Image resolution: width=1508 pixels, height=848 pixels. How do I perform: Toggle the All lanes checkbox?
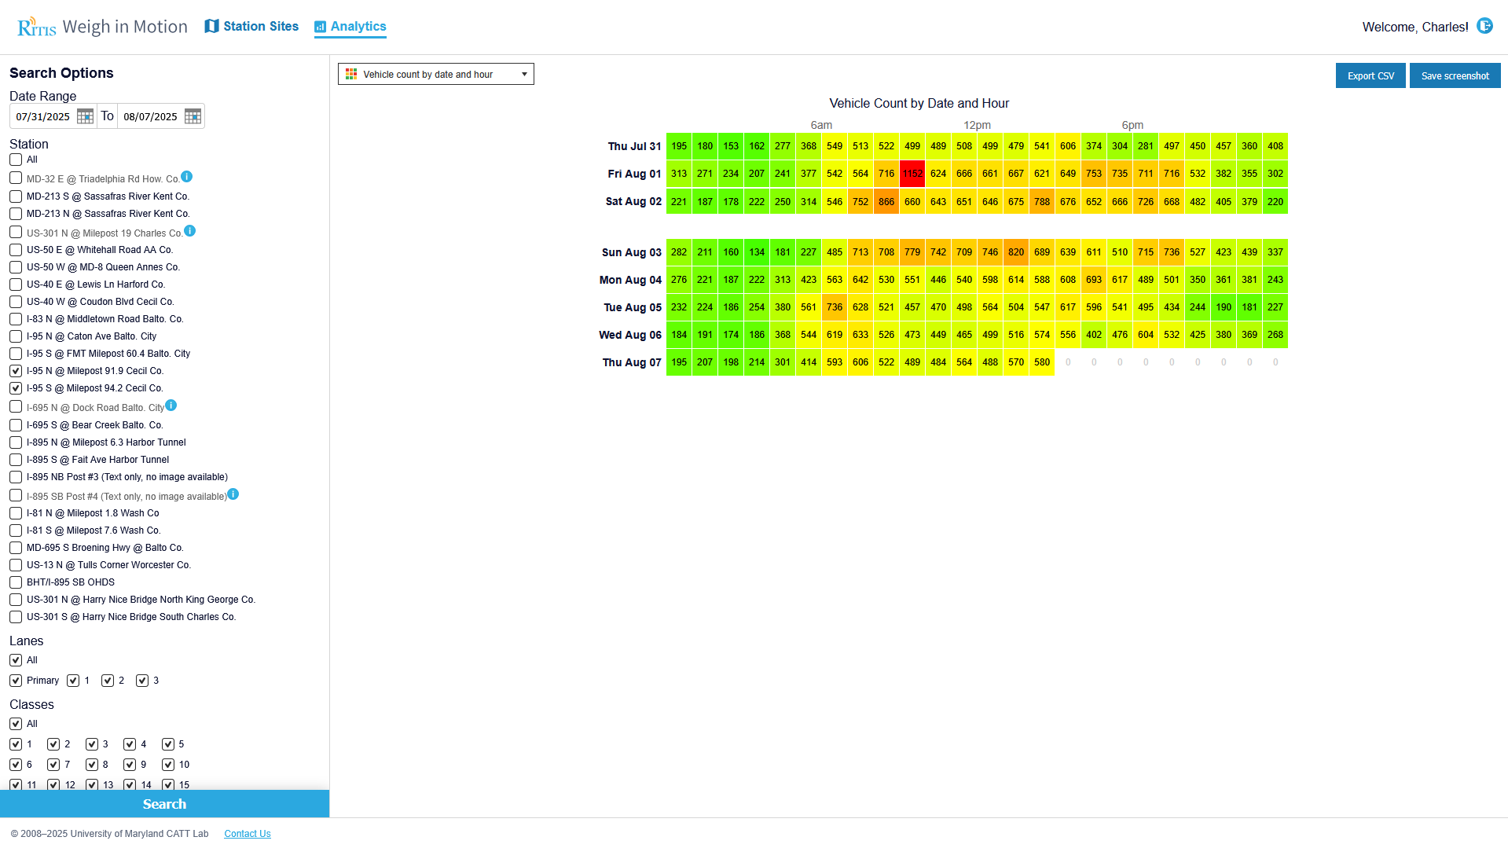pyautogui.click(x=16, y=660)
